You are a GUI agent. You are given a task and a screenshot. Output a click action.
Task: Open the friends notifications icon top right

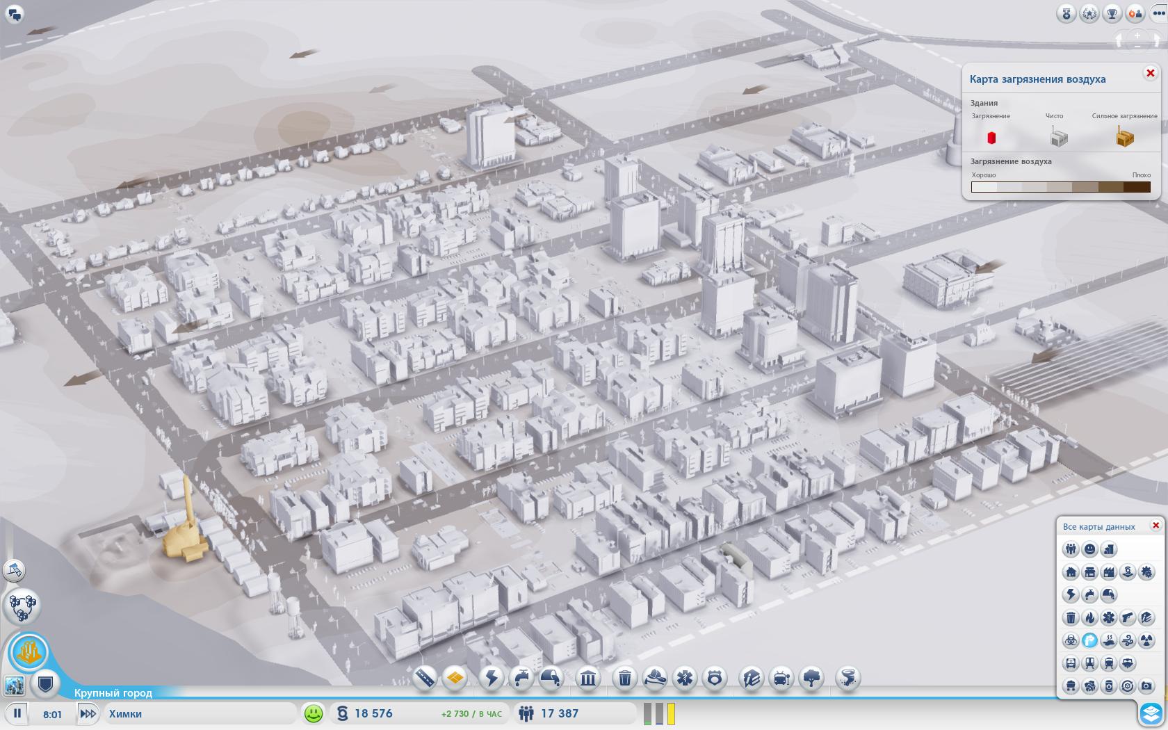coord(1135,13)
